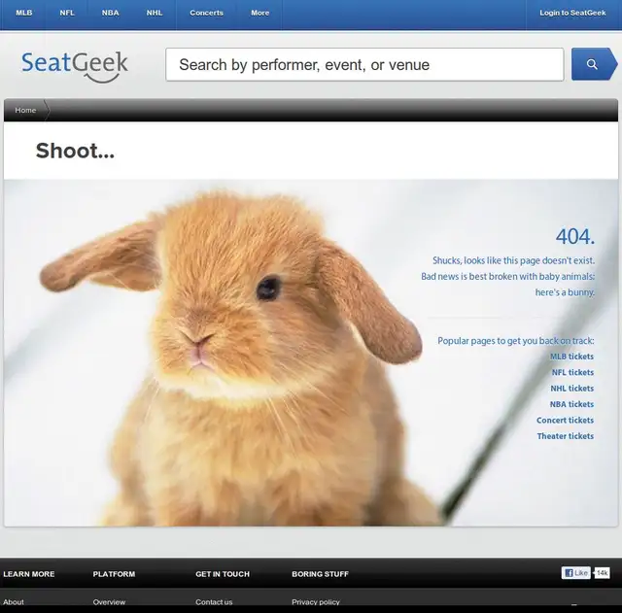Image resolution: width=622 pixels, height=613 pixels.
Task: Open the MLB menu item
Action: pos(23,13)
